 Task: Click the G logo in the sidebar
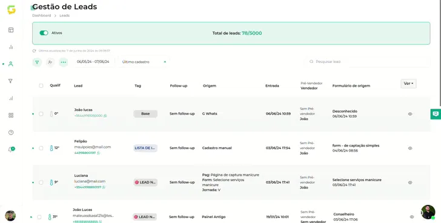click(12, 10)
